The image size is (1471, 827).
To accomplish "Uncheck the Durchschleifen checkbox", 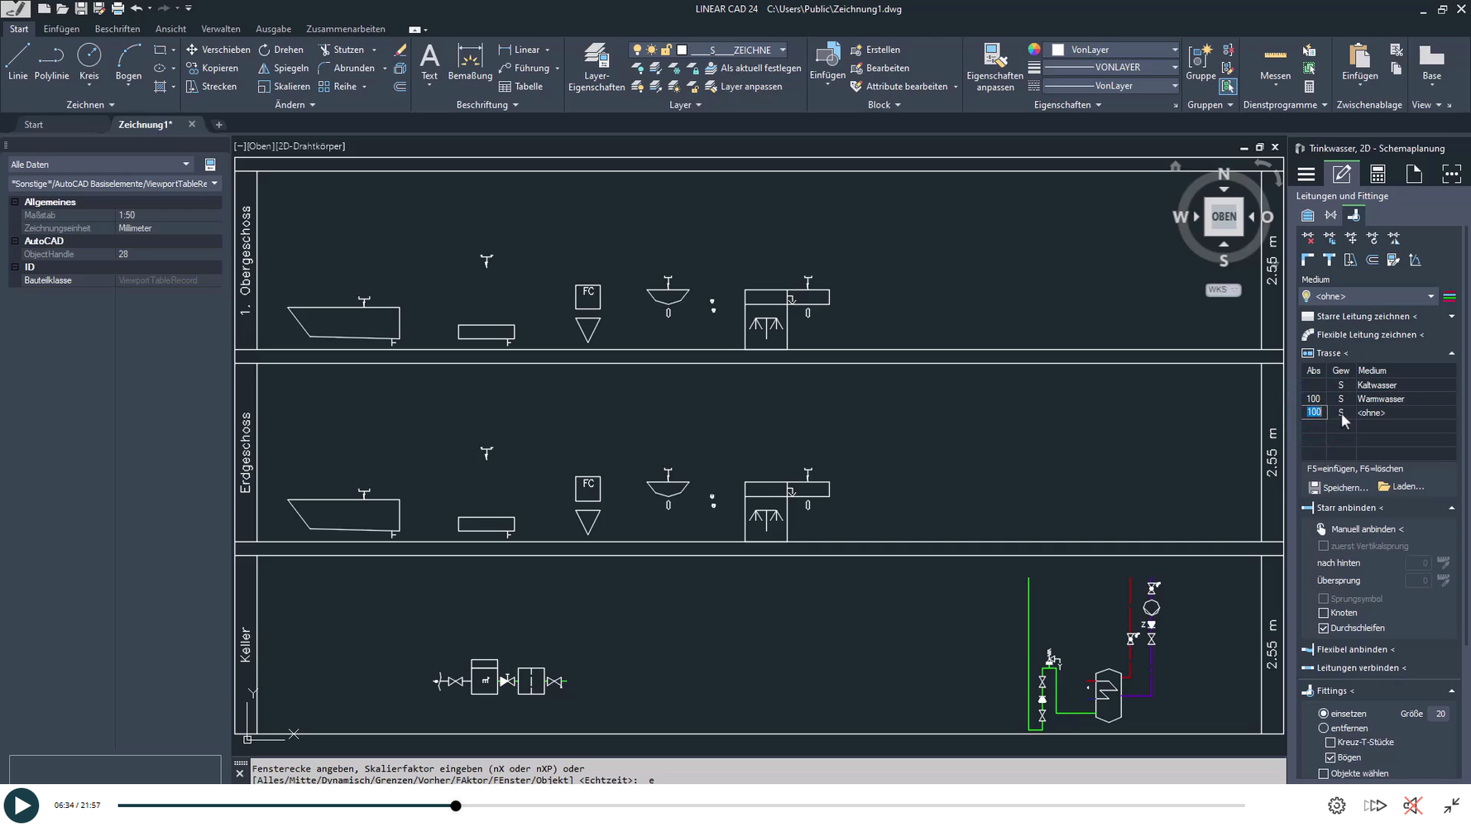I will (x=1324, y=628).
